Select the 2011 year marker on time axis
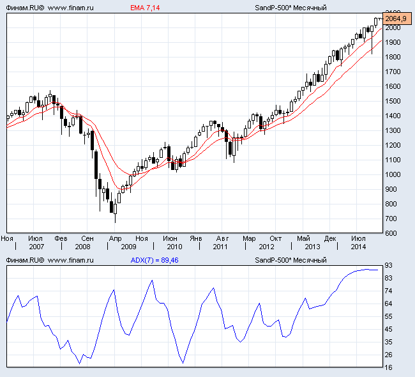The width and height of the screenshot is (415, 377). [x=220, y=247]
